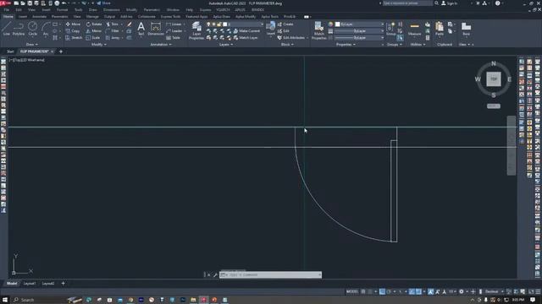Click Sign In
This screenshot has width=542, height=304.
[x=450, y=3]
